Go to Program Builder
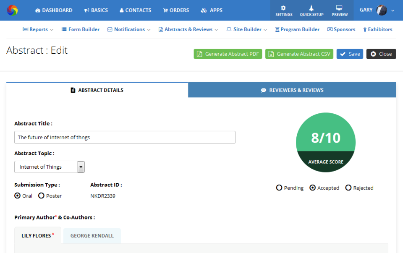Screen dimensions: 403x253 point(297,29)
